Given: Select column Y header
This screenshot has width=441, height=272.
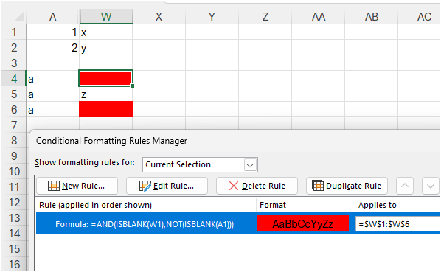Looking at the screenshot, I should 212,16.
